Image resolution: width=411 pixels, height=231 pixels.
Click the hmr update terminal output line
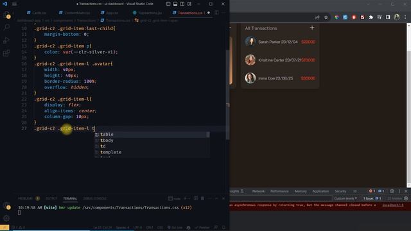[x=105, y=207]
